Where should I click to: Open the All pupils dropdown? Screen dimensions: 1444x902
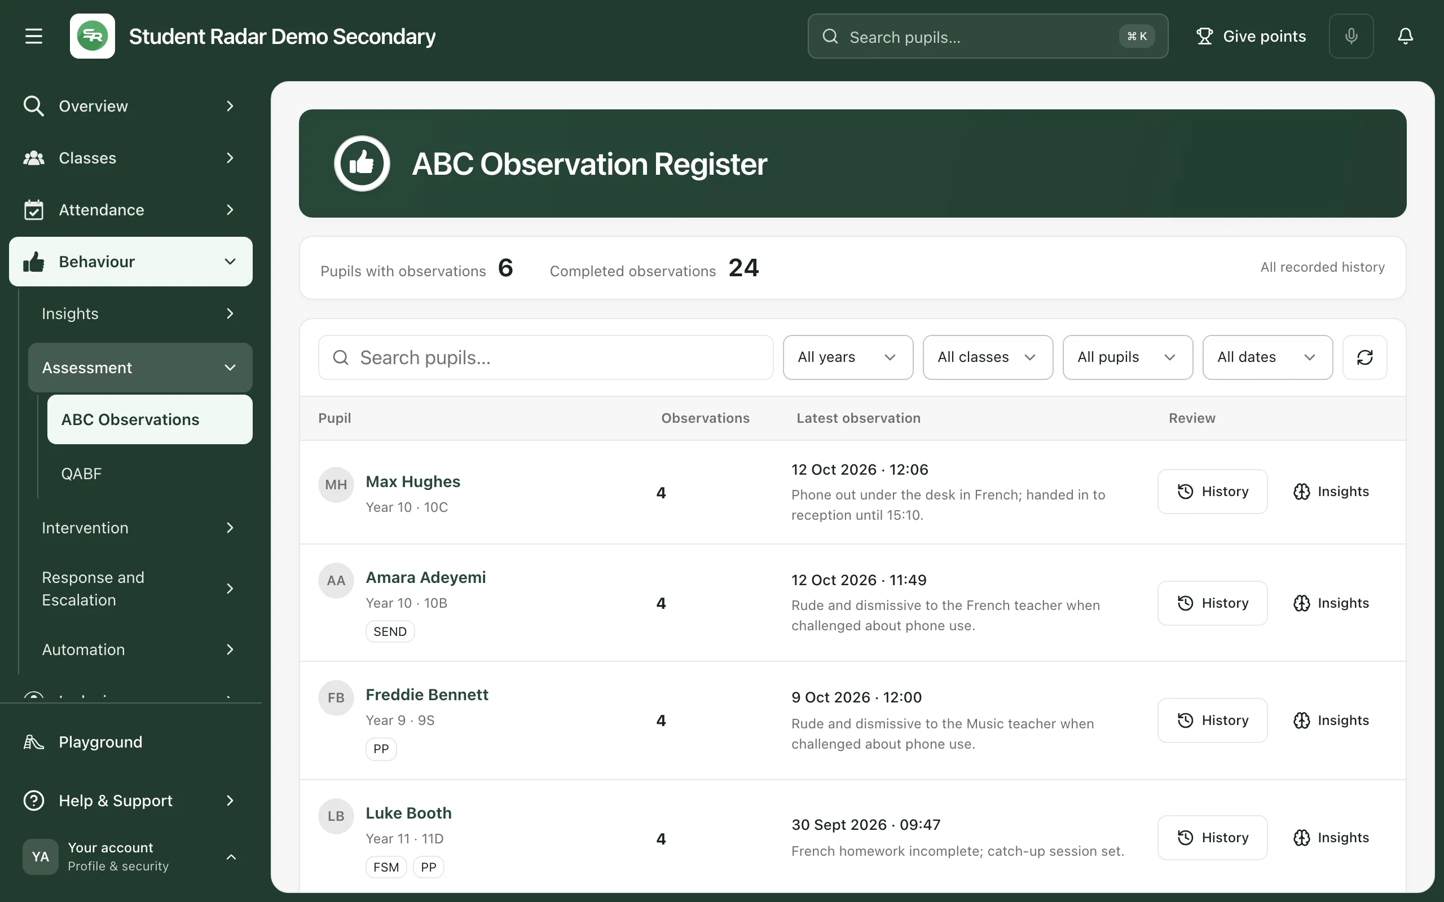coord(1127,357)
